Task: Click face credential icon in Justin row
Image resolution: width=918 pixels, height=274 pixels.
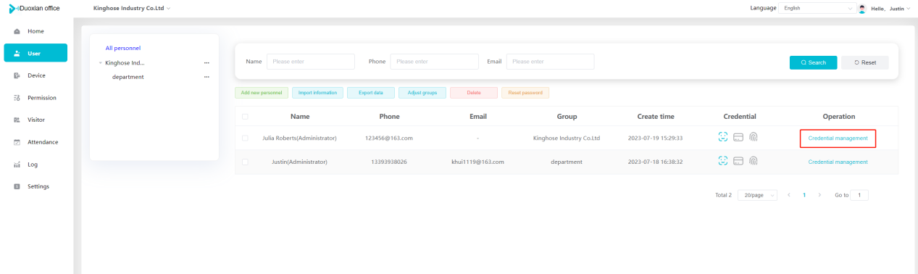Action: pos(723,161)
